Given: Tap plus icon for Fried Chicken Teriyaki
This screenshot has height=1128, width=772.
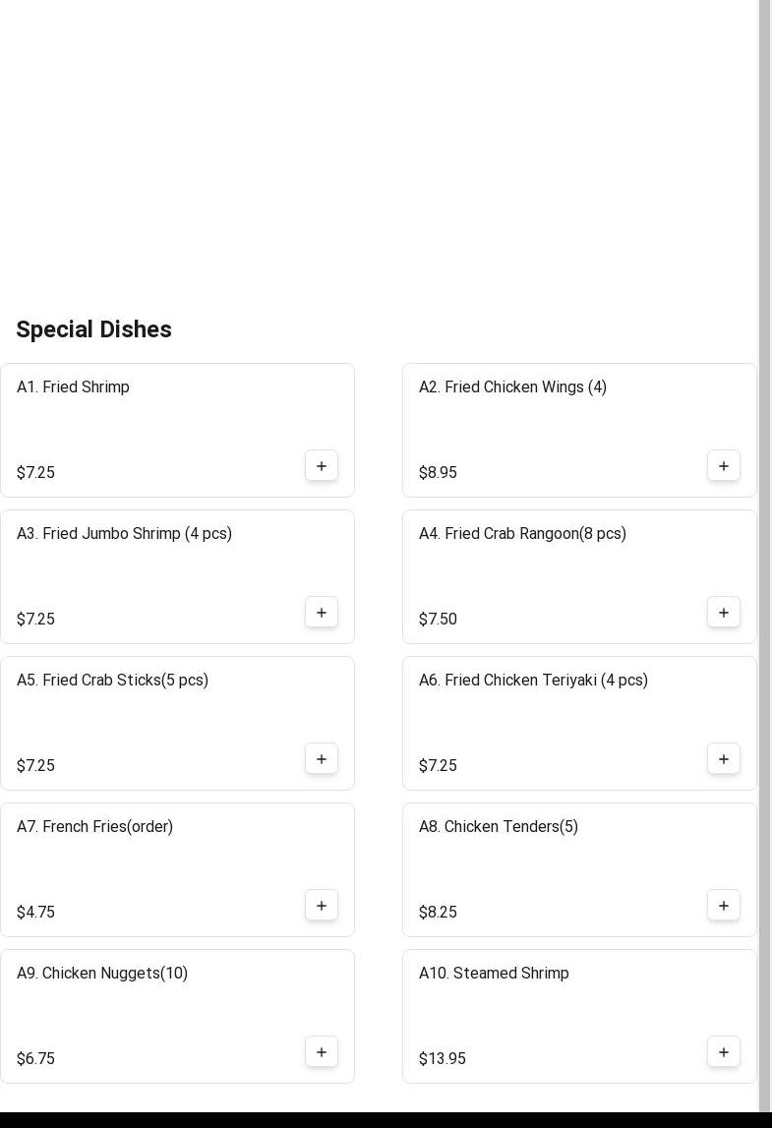Looking at the screenshot, I should coord(724,759).
